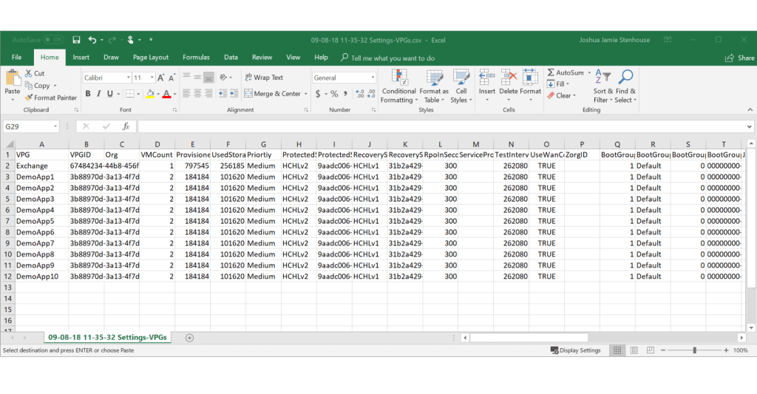Viewport: 757px width, 394px height.
Task: Click the Insert Function fx icon
Action: (126, 126)
